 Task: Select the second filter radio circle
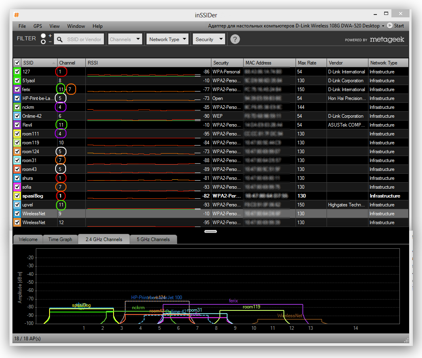(43, 42)
